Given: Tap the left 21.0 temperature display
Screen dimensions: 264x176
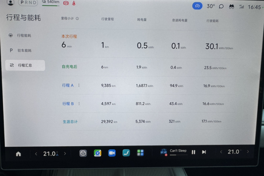Looking at the screenshot, I should (50, 153).
